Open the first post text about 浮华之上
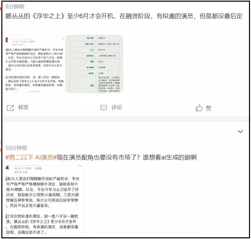 click(x=124, y=16)
